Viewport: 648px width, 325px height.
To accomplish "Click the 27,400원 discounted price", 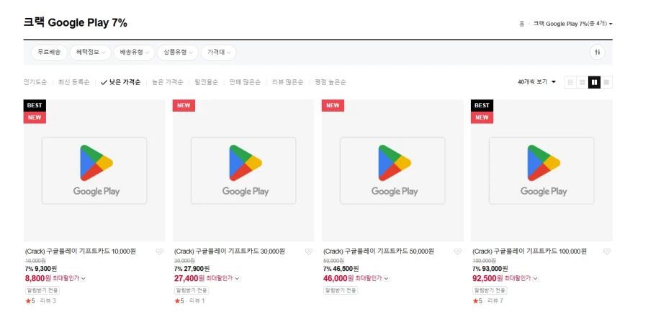I will [189, 278].
